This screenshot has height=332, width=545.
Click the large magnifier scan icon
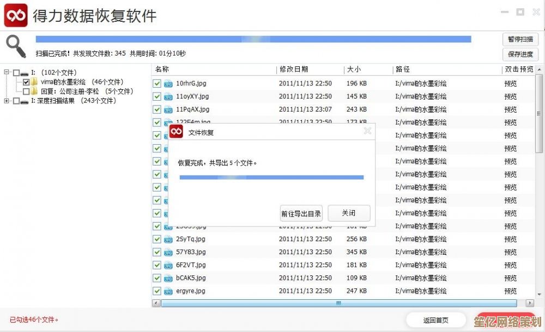pyautogui.click(x=16, y=46)
